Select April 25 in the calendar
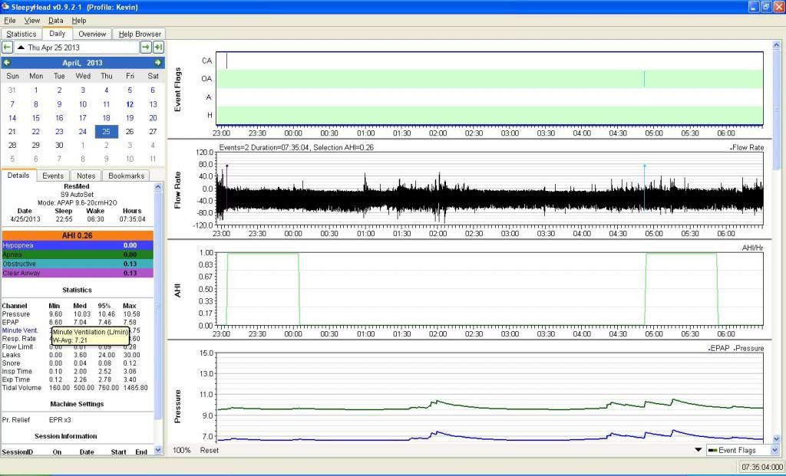This screenshot has width=786, height=476. click(106, 132)
